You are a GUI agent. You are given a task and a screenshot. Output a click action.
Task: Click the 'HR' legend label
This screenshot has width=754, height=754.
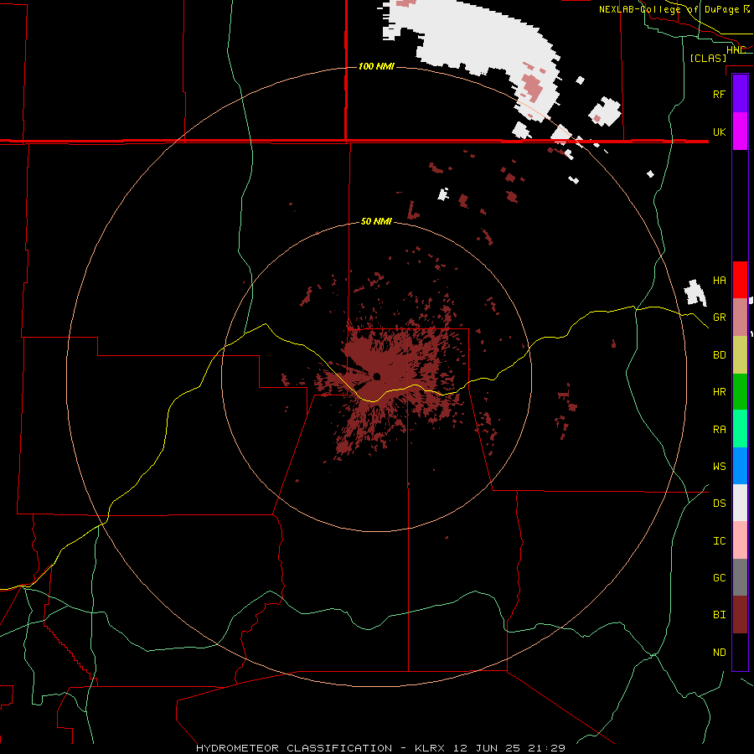click(x=719, y=392)
